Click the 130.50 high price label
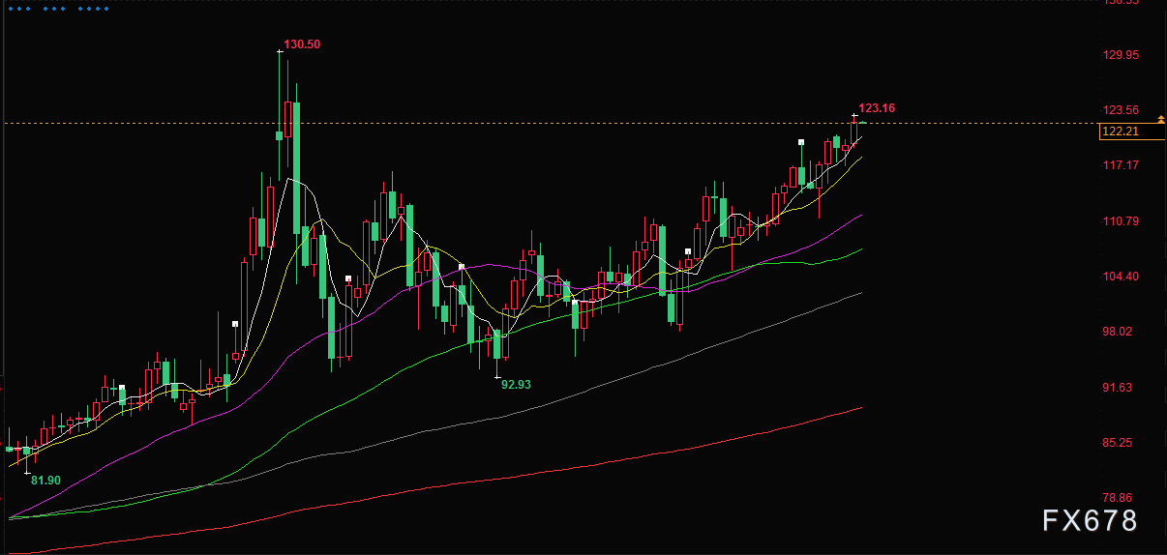Image resolution: width=1167 pixels, height=555 pixels. click(x=302, y=44)
